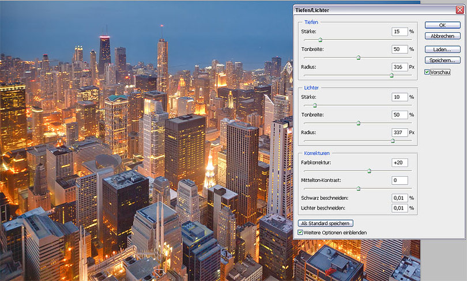
Task: Focus the Lichter beschneiden value field
Action: point(400,208)
